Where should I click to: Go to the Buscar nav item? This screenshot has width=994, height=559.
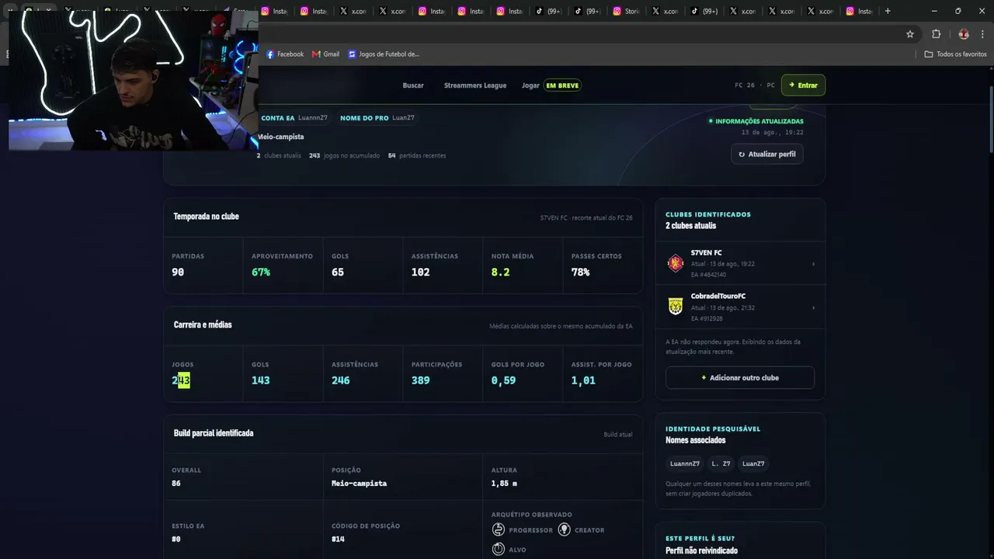tap(413, 85)
